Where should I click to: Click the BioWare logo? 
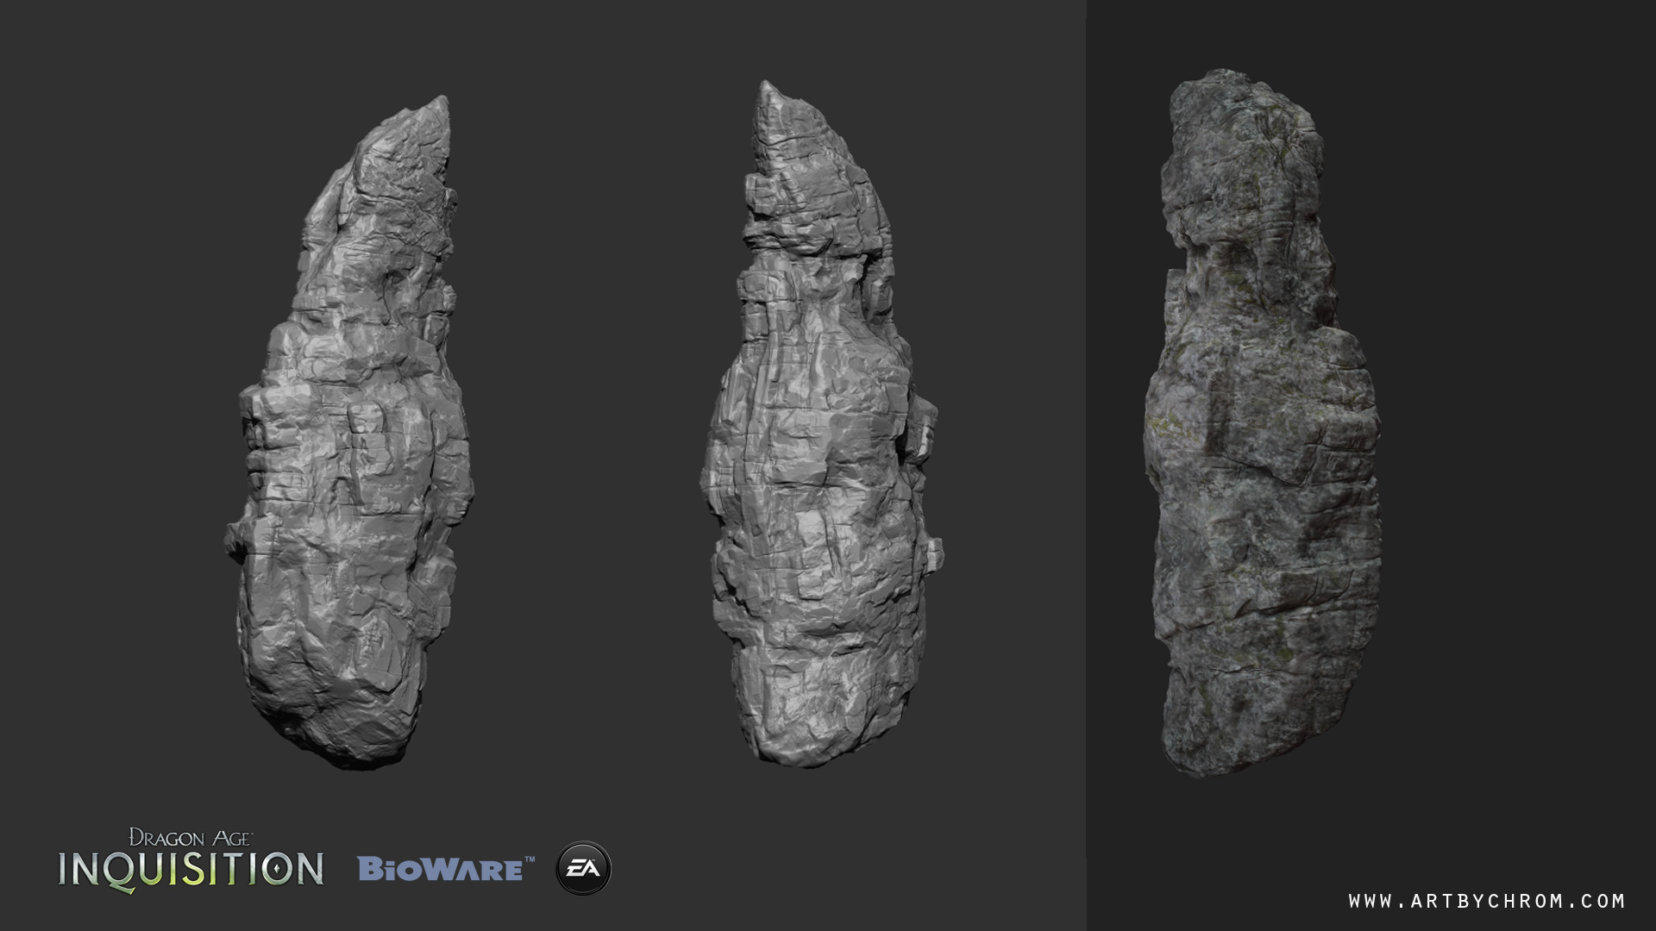point(446,869)
